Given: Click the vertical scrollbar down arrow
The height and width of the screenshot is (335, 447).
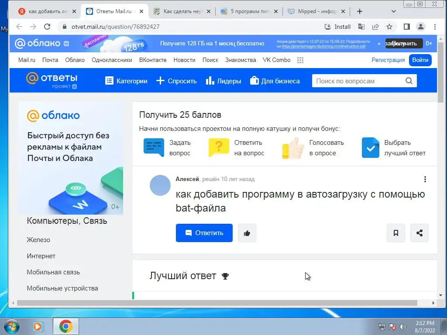Looking at the screenshot, I should coord(441,295).
